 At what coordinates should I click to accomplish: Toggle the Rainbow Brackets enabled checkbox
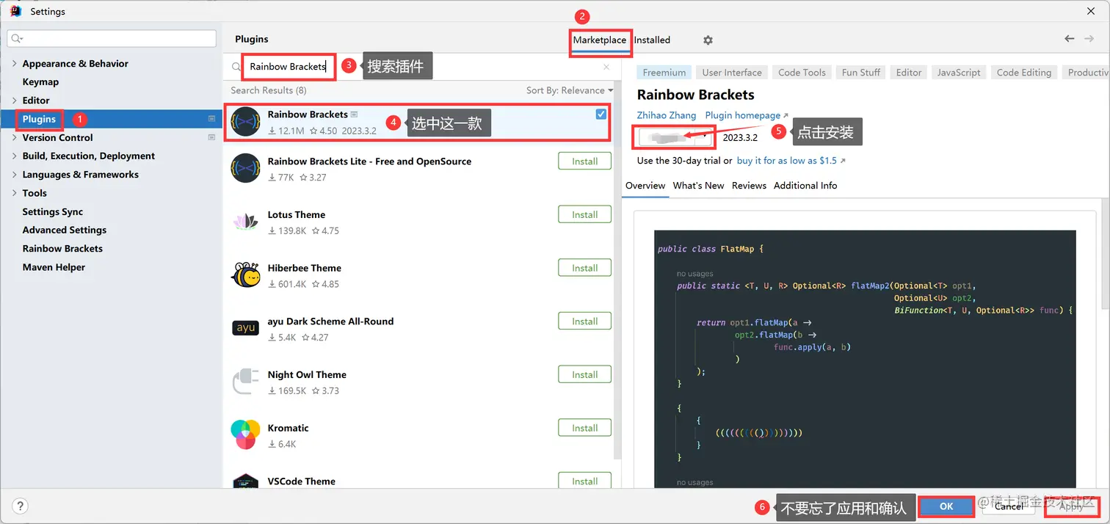coord(601,114)
